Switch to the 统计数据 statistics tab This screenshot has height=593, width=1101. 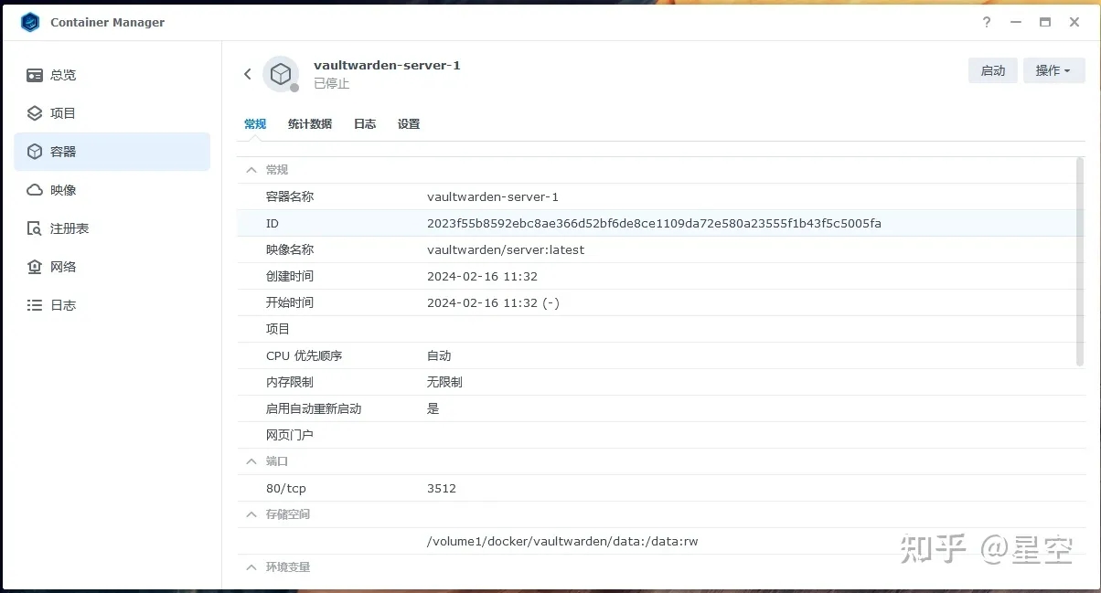click(310, 124)
